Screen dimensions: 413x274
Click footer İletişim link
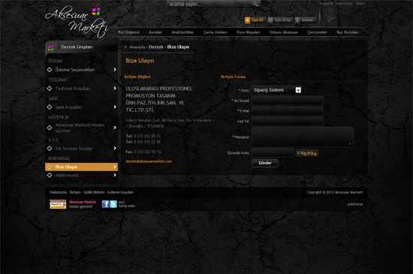tap(75, 192)
